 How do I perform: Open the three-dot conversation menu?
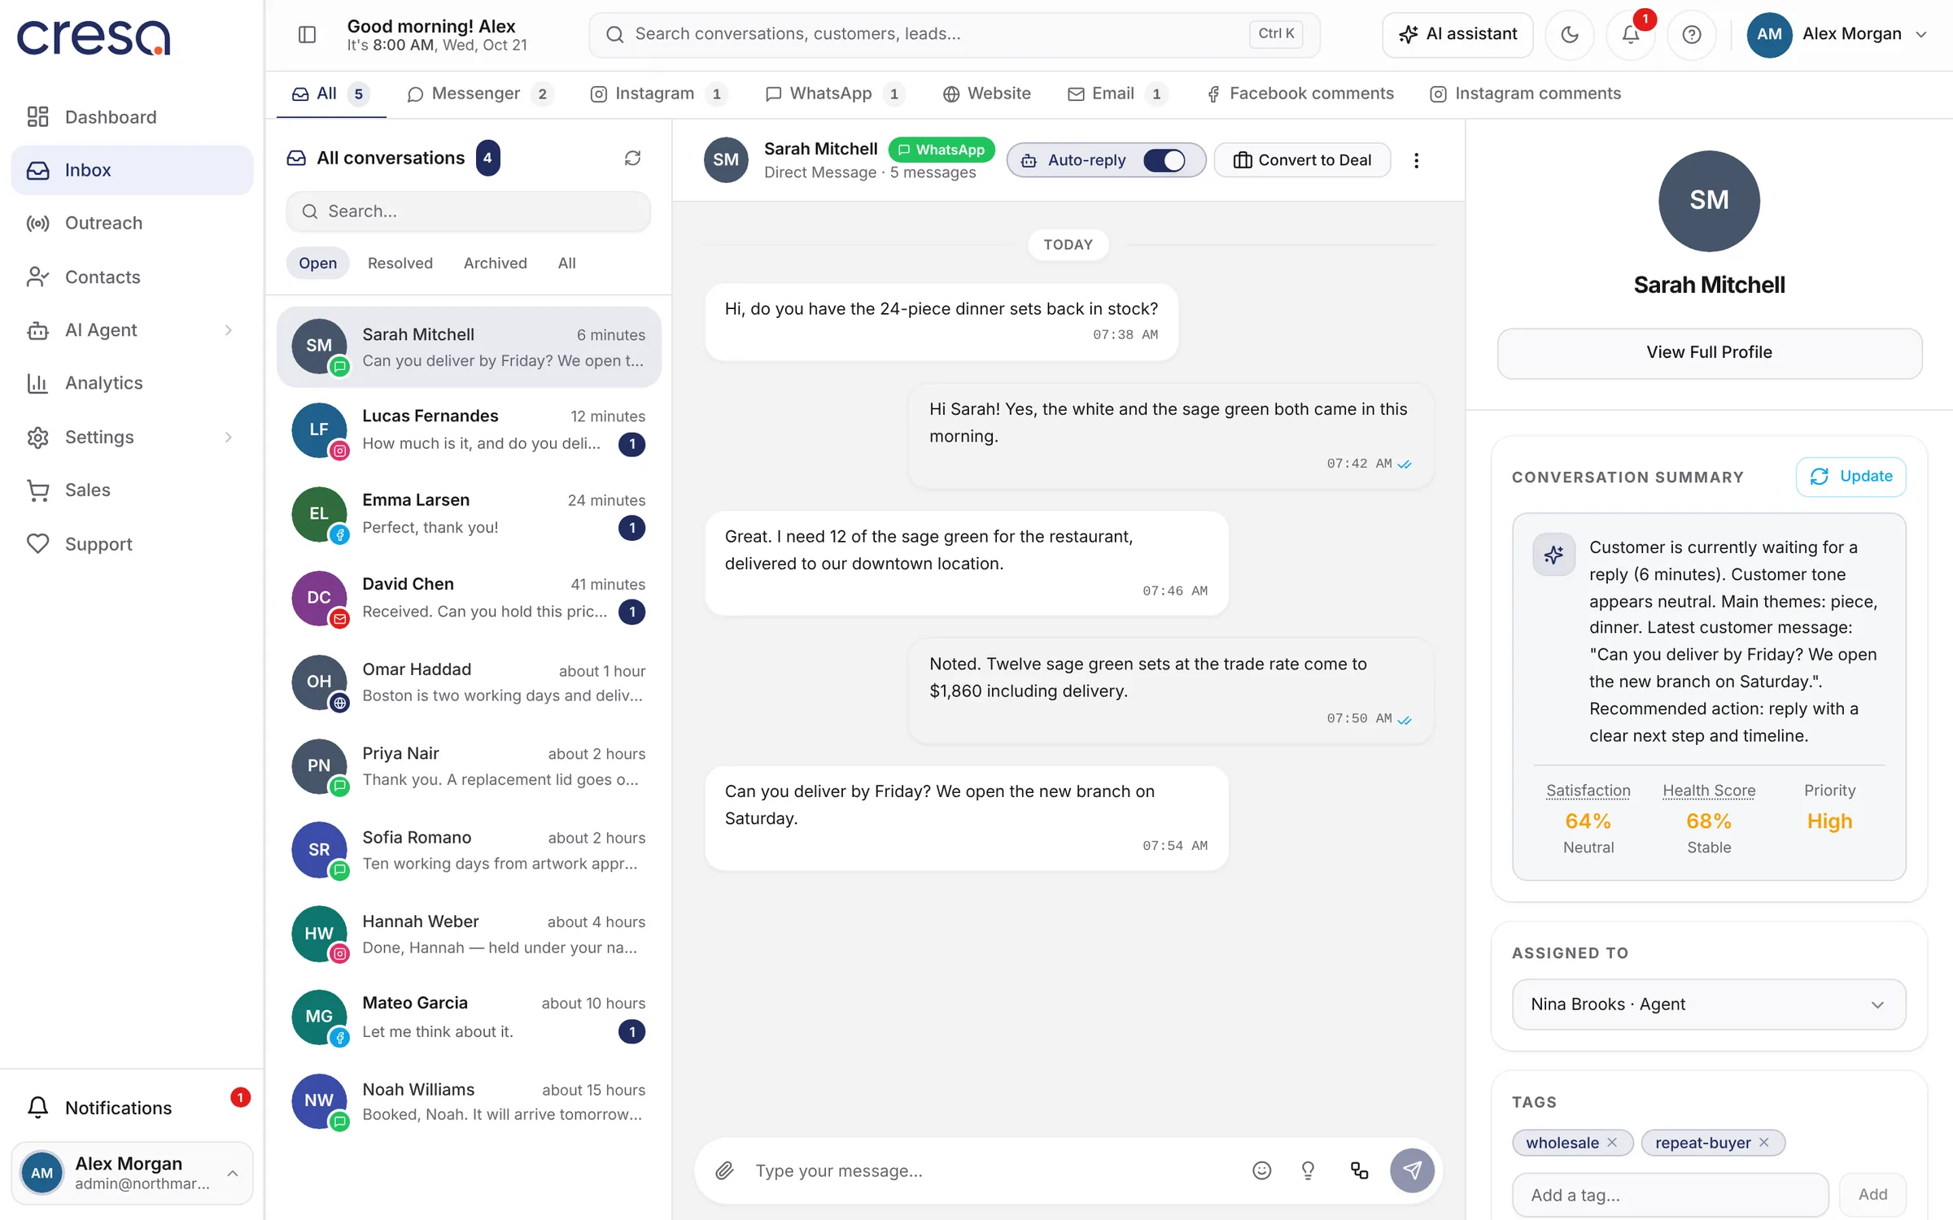tap(1416, 160)
